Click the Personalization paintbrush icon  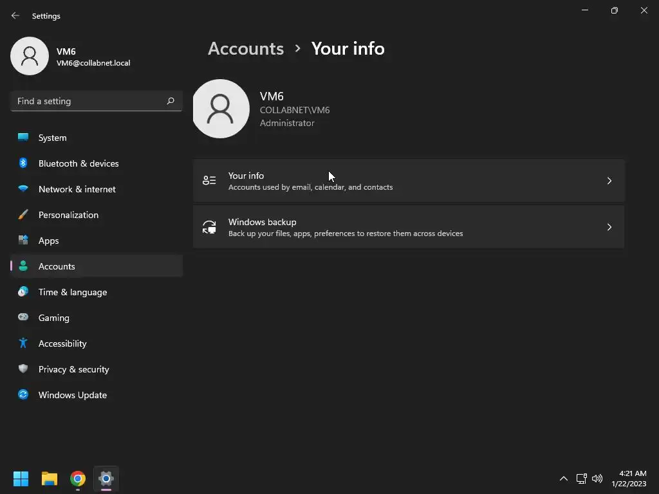(23, 215)
